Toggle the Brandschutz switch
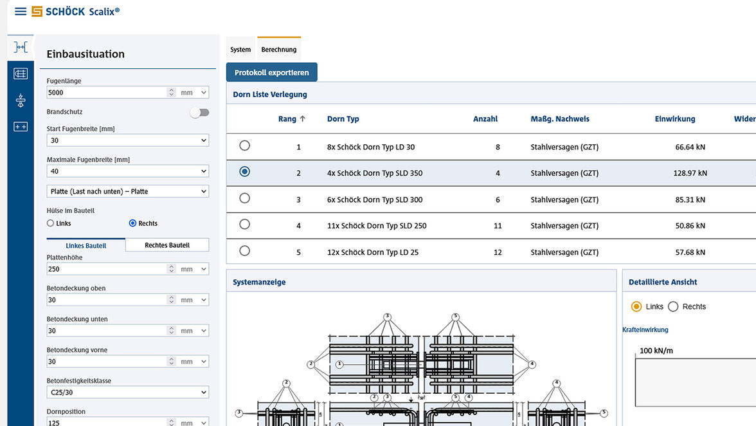The image size is (756, 426). 199,113
